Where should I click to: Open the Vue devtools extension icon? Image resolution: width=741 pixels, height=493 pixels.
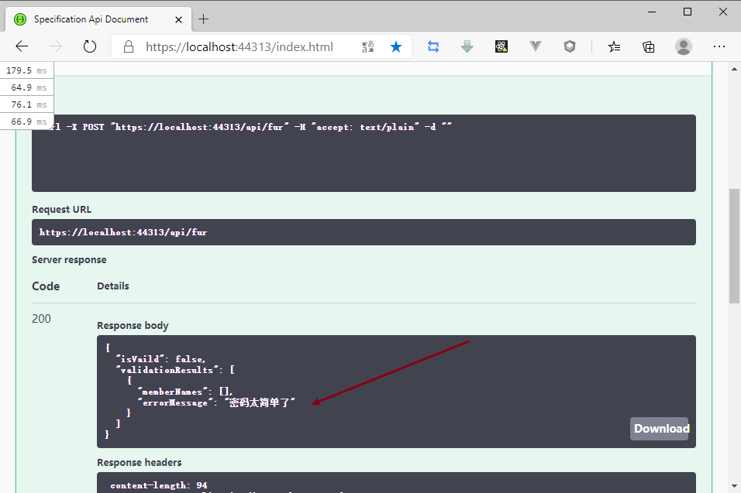[536, 46]
